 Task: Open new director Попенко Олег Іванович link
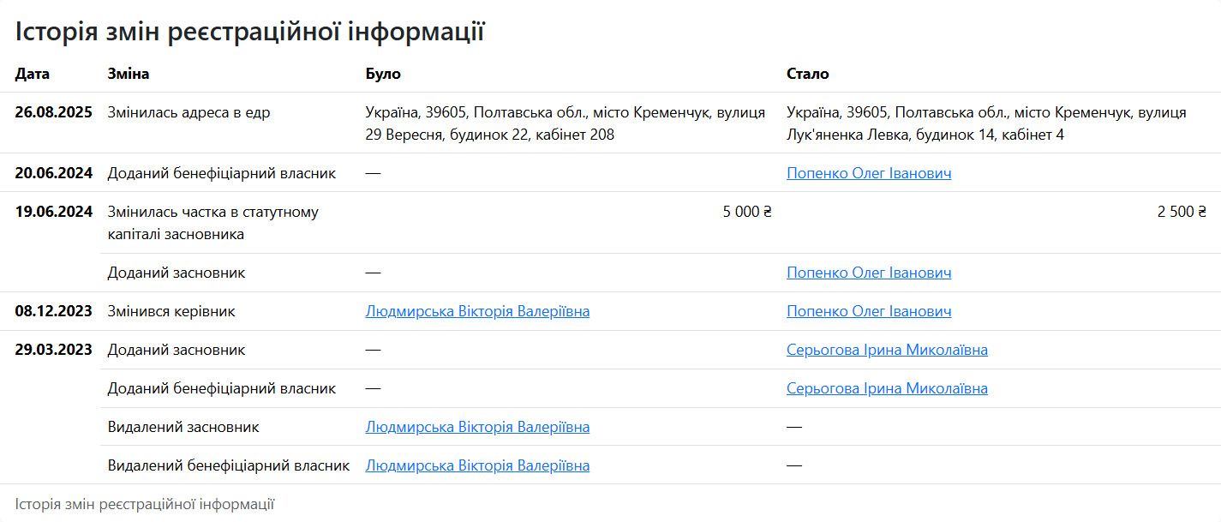pyautogui.click(x=868, y=311)
